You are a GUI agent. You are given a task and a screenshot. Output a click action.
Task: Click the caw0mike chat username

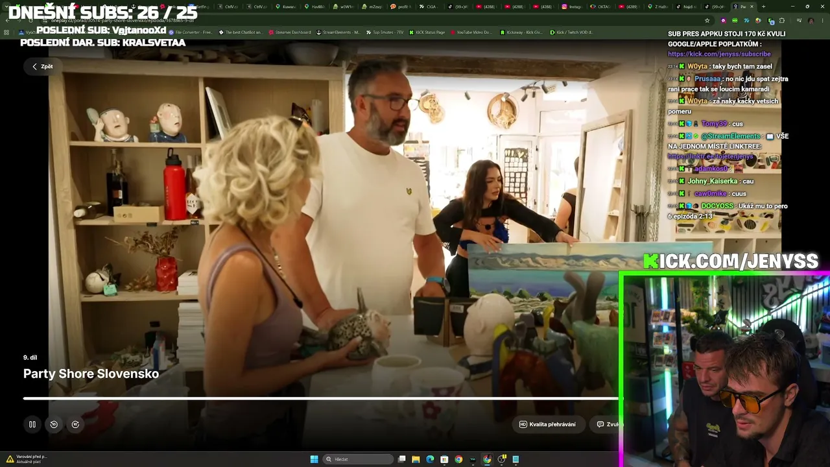click(x=711, y=193)
